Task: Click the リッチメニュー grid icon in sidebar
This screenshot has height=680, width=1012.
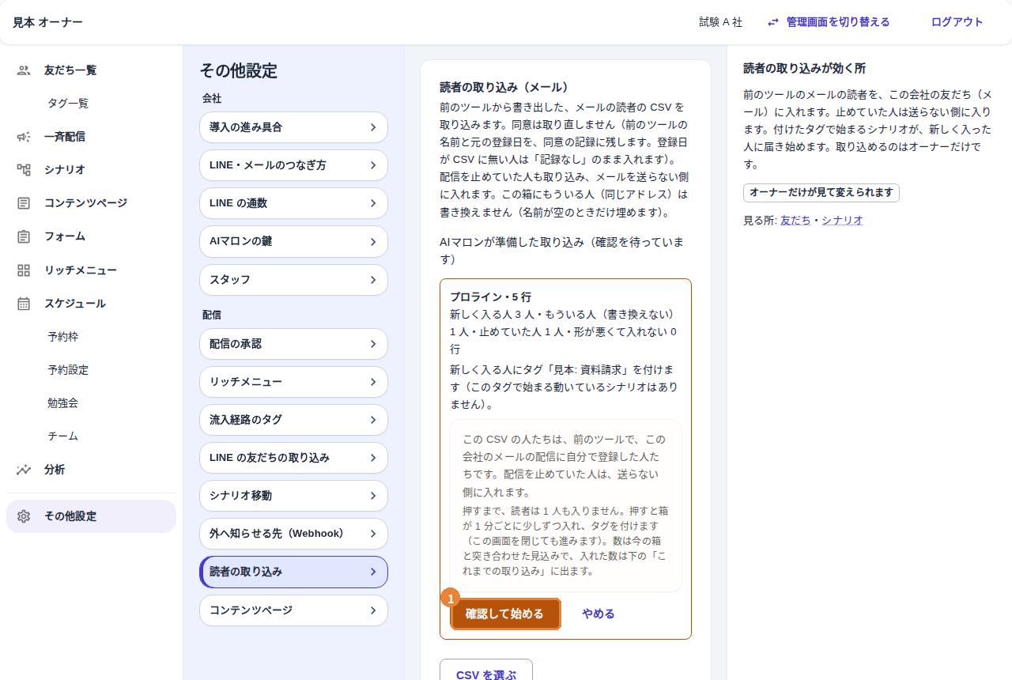Action: coord(24,270)
